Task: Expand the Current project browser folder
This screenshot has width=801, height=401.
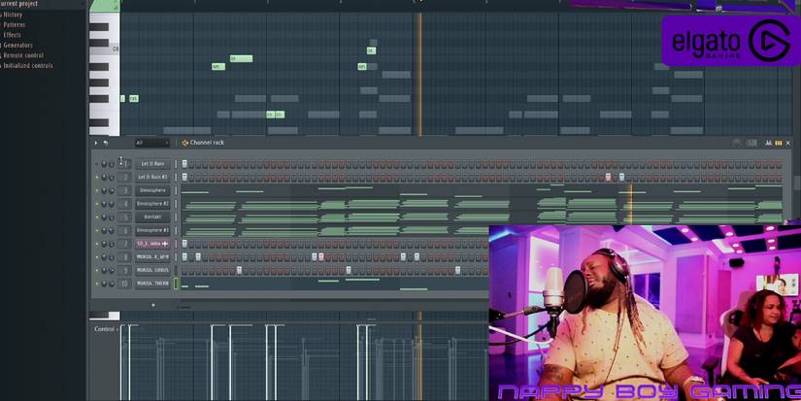Action: (19, 4)
